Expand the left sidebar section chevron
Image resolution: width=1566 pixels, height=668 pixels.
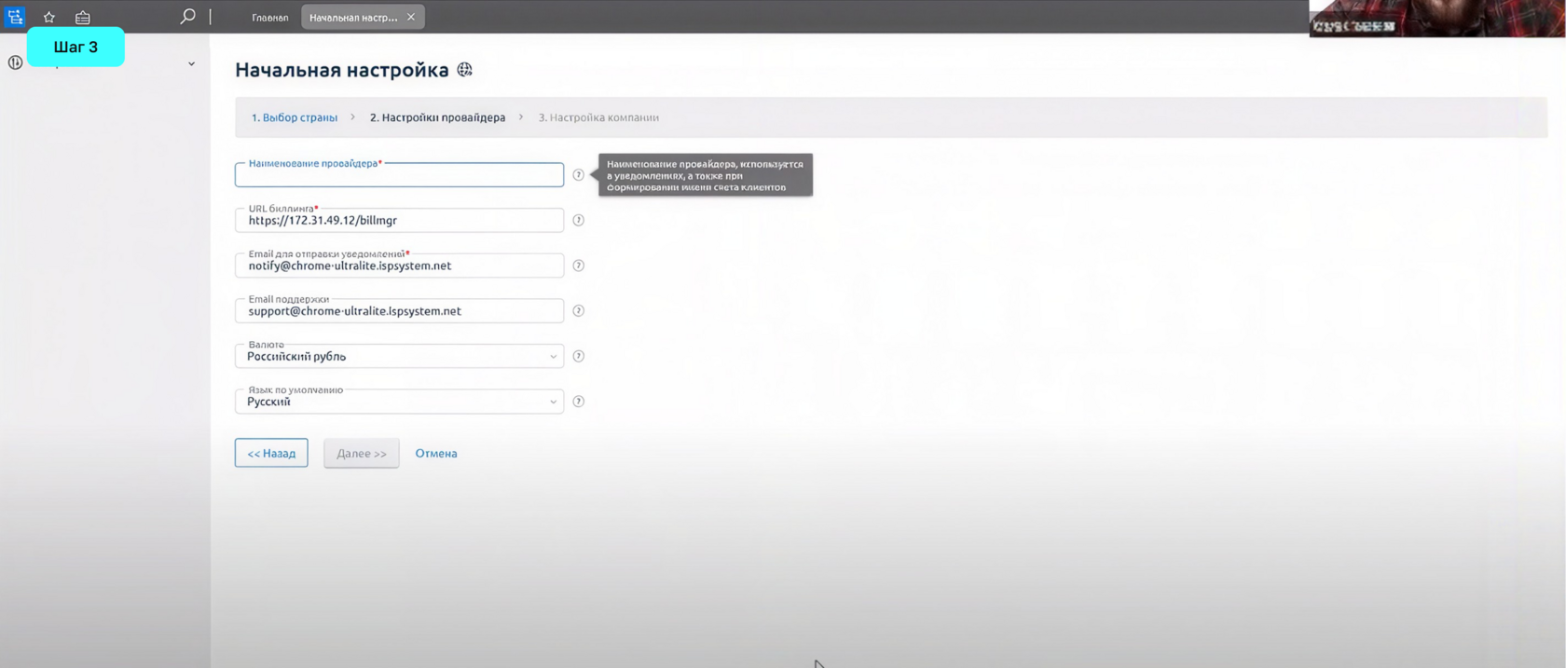[x=191, y=64]
